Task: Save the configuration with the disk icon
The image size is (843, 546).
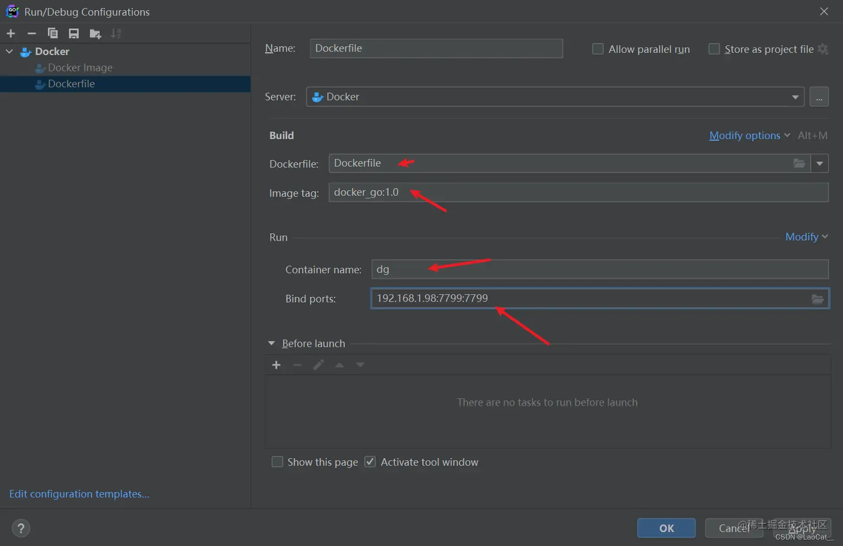Action: coord(74,33)
